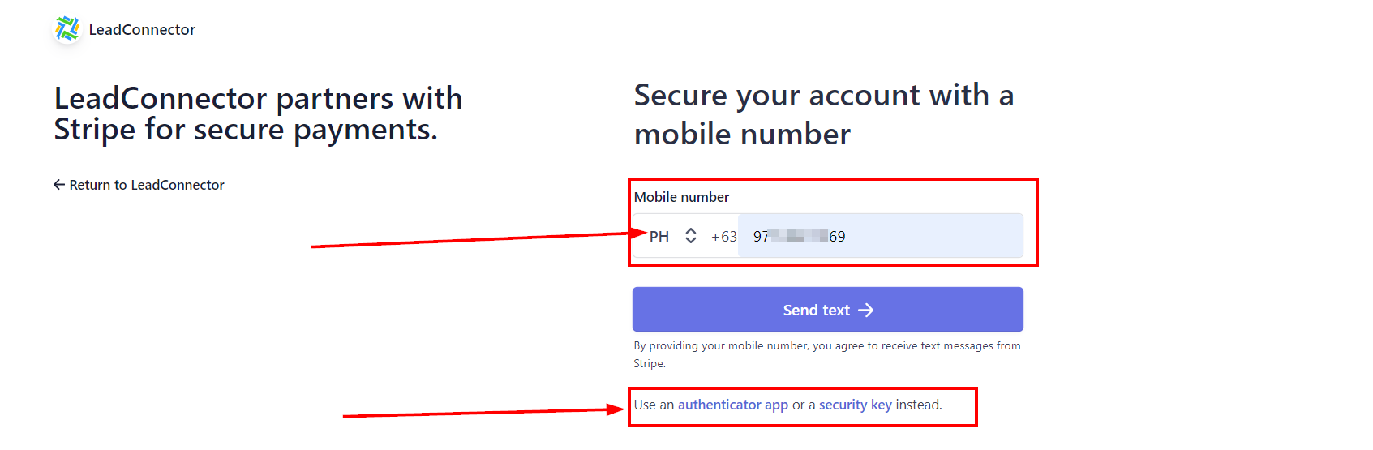Screen dimensions: 1373x450
Task: Click the up-down chevron next to PH
Action: 691,236
